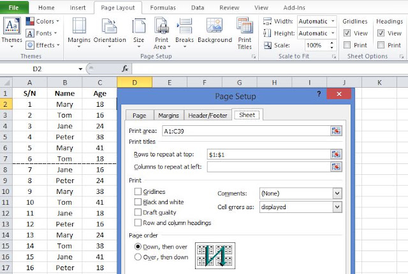Switch to the Data ribbon tab
408x274 pixels.
[198, 8]
